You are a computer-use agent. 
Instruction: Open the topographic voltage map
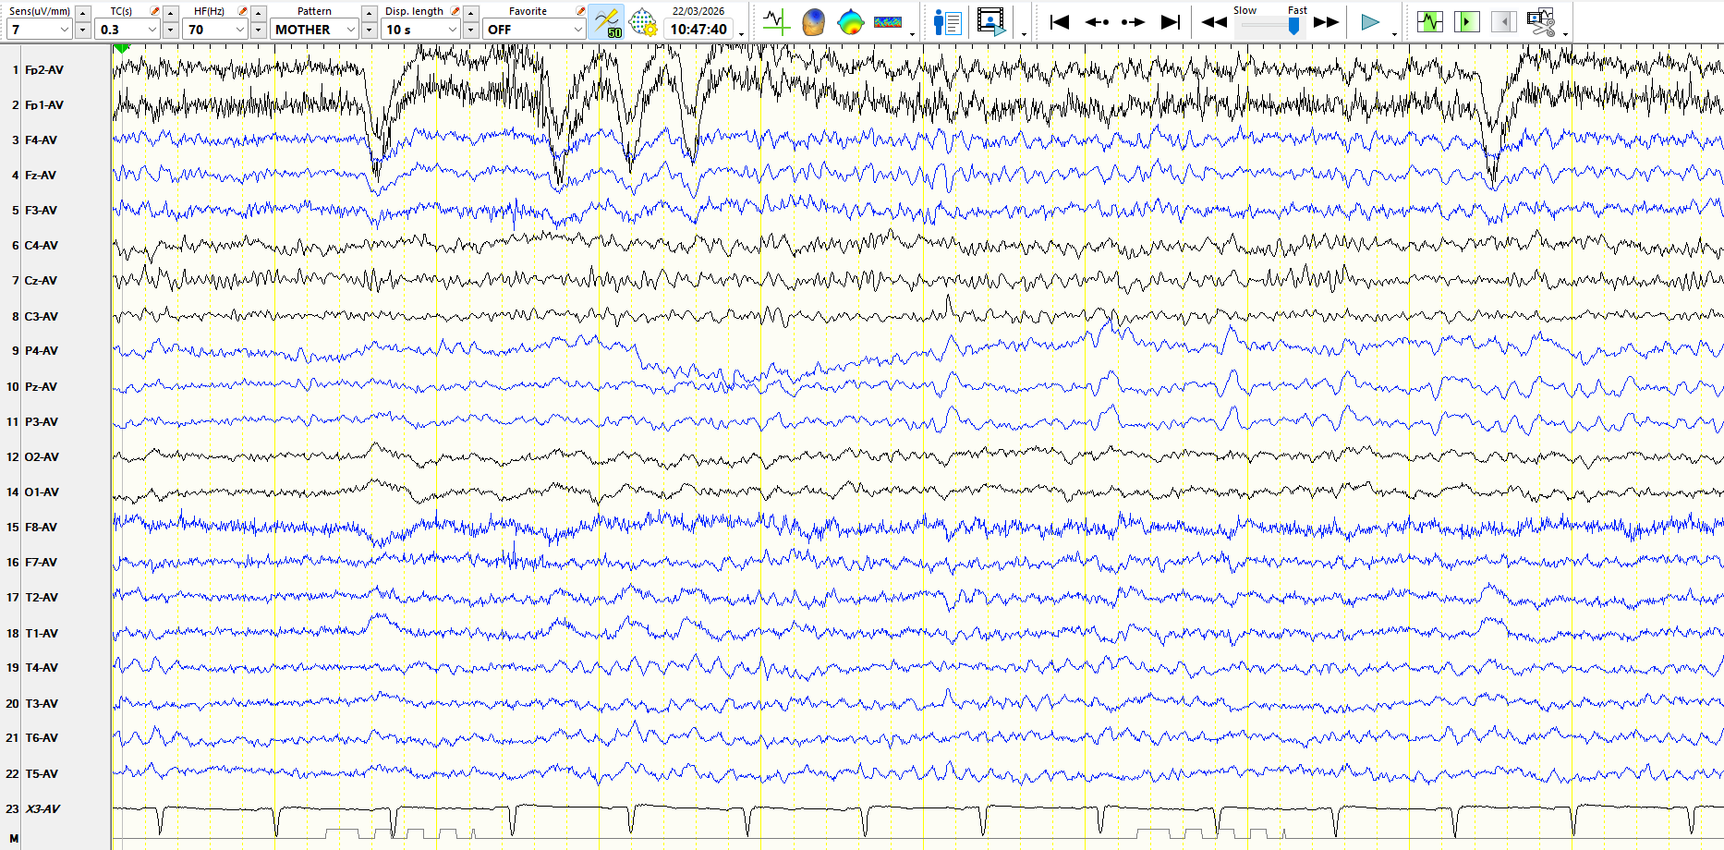coord(850,21)
